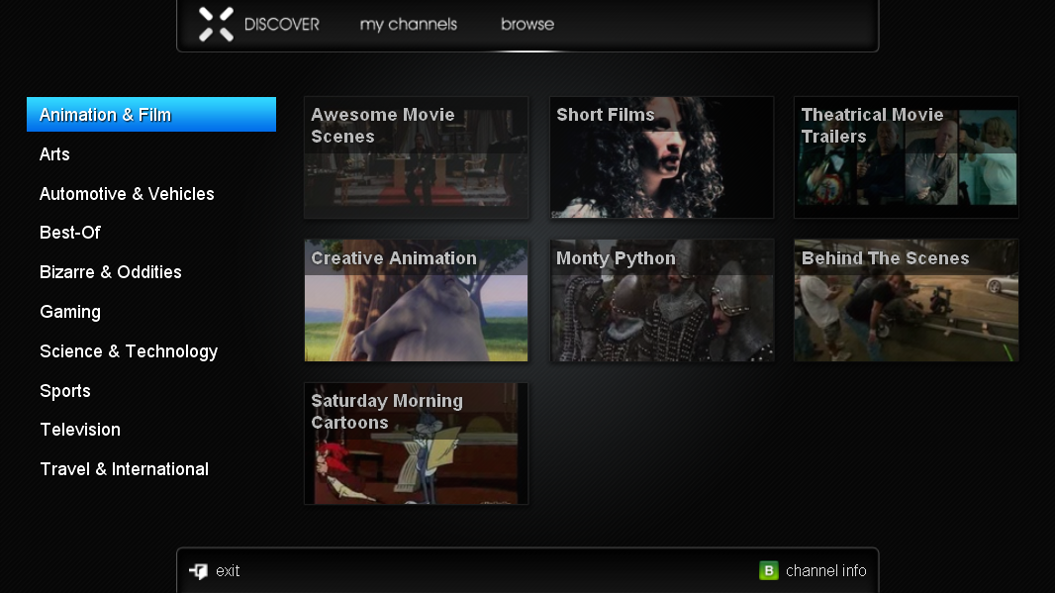Viewport: 1055px width, 593px height.
Task: Click the exit arrow icon
Action: [x=199, y=571]
